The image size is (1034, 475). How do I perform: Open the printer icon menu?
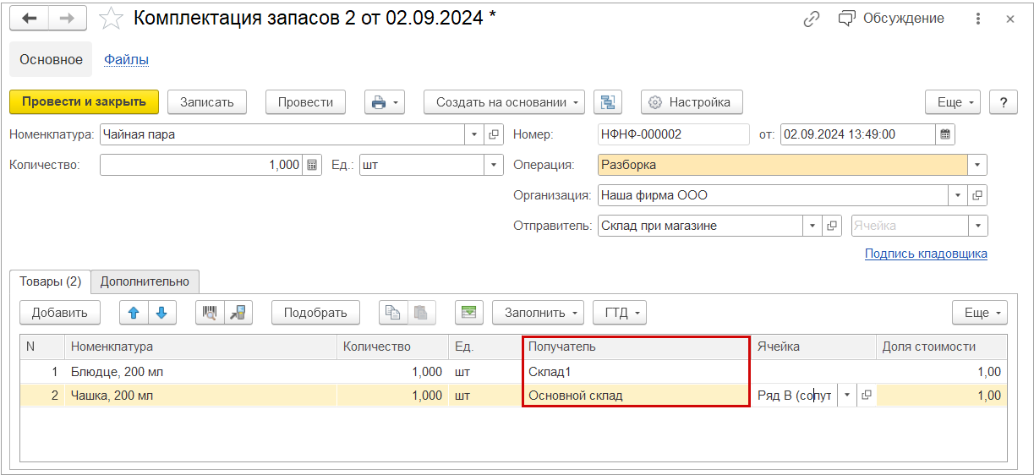point(386,102)
